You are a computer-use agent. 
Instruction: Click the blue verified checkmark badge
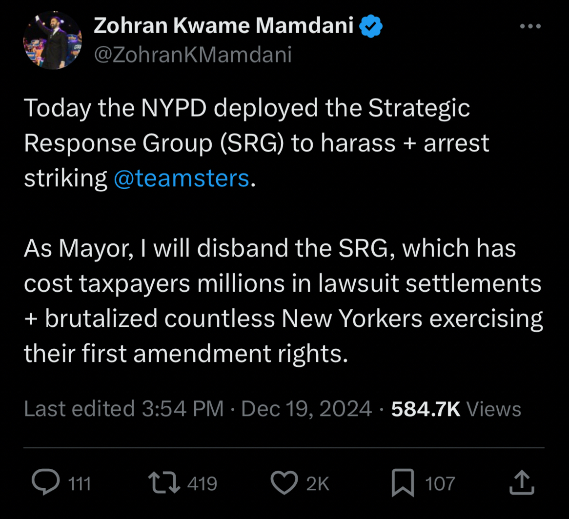pos(371,26)
